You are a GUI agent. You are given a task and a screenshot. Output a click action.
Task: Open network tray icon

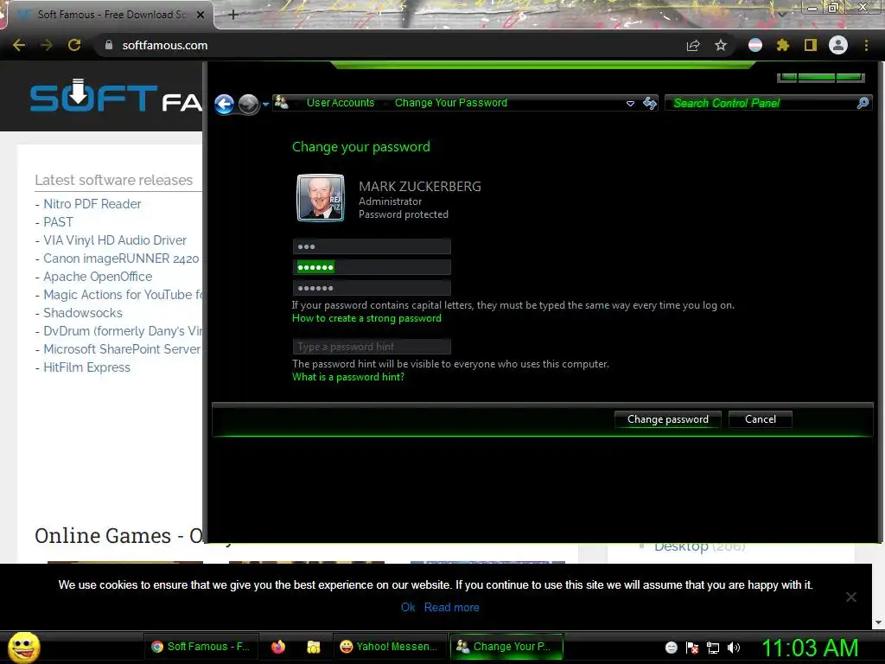(713, 648)
